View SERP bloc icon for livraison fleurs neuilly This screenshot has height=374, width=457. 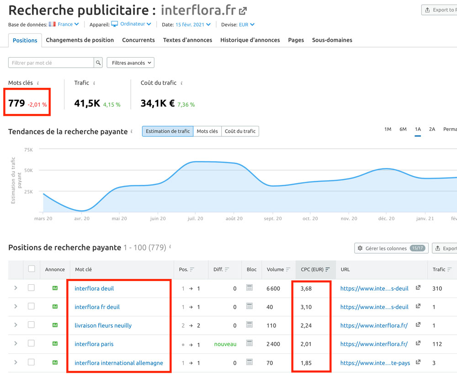250,325
